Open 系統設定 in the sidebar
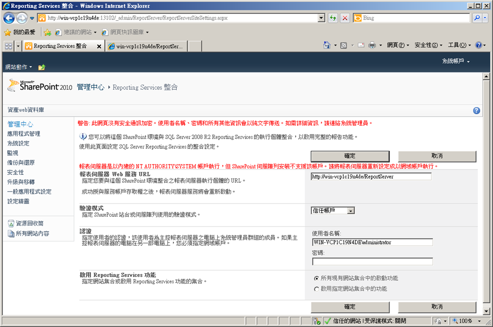 18,144
